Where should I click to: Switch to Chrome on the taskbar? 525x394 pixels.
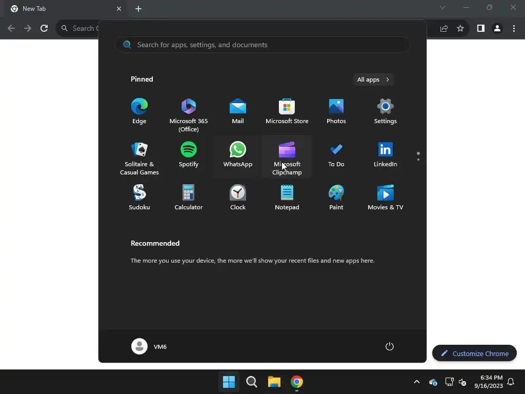297,382
